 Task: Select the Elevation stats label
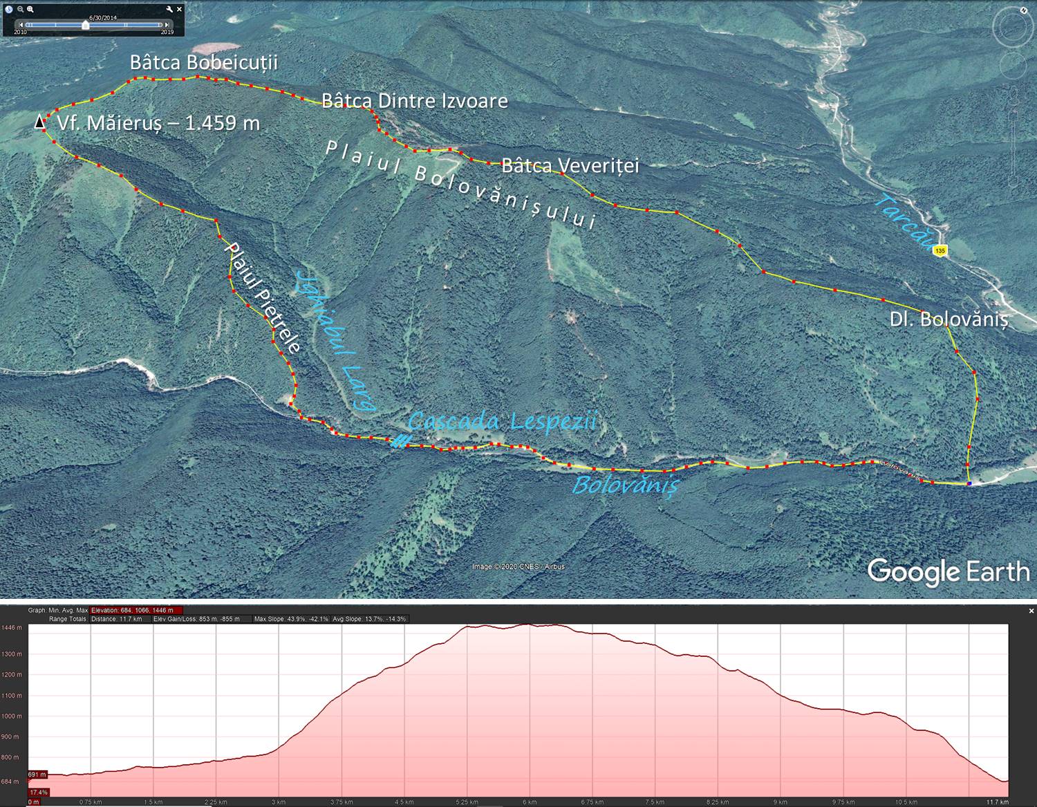pos(136,611)
